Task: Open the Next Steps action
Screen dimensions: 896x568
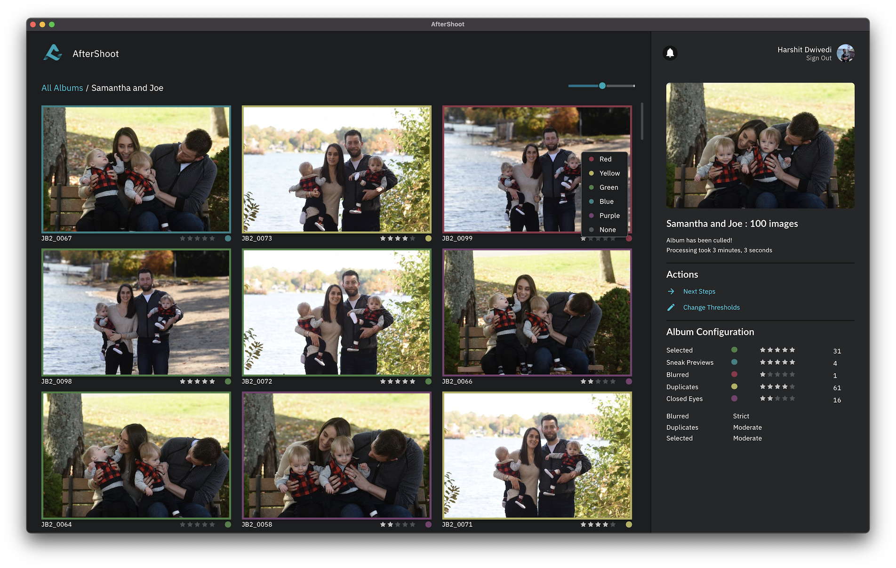Action: 699,292
